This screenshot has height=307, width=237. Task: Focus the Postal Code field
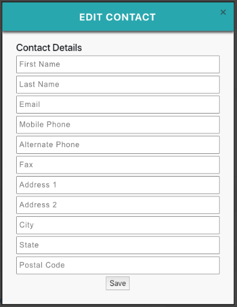pos(118,266)
